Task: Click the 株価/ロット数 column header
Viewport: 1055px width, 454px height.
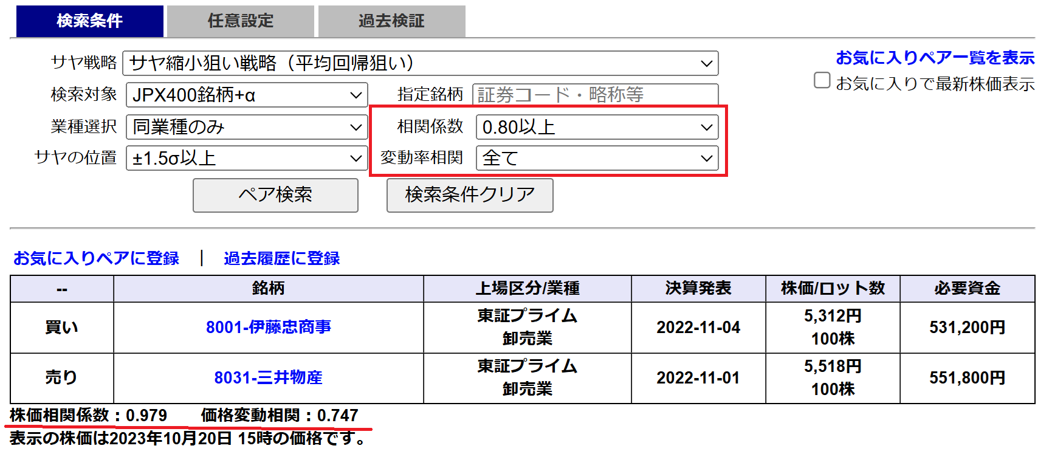Action: 833,289
